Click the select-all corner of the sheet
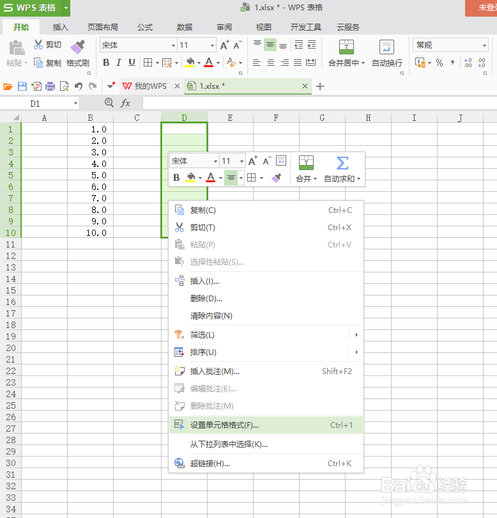Viewport: 497px width, 518px height. (x=11, y=118)
